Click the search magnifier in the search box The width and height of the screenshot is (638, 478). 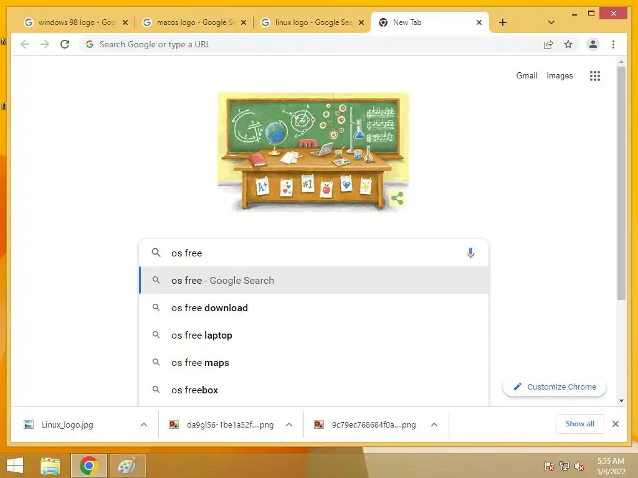coord(156,253)
